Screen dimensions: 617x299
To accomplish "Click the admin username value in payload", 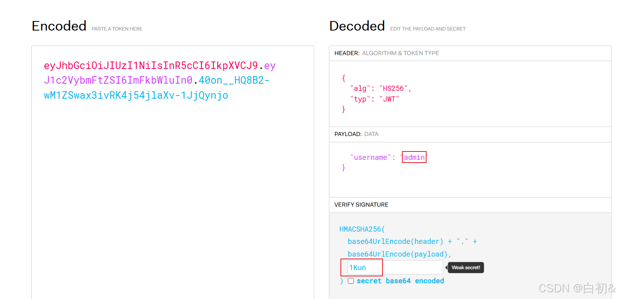I will 414,157.
